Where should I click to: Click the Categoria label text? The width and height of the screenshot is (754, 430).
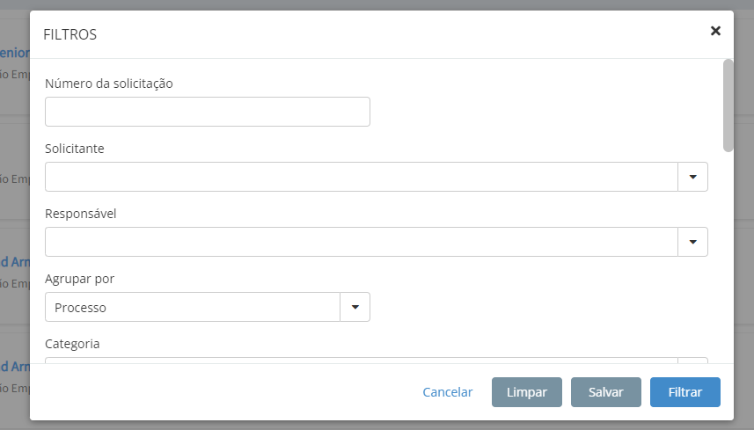click(x=72, y=344)
